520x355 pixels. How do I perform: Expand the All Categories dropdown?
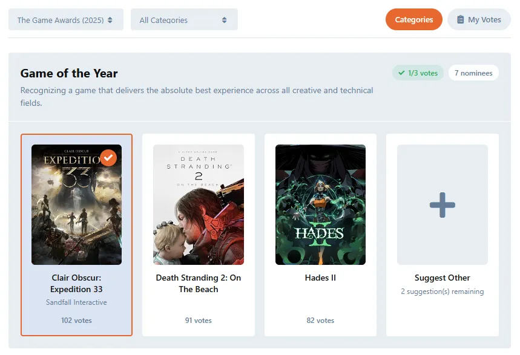click(184, 19)
